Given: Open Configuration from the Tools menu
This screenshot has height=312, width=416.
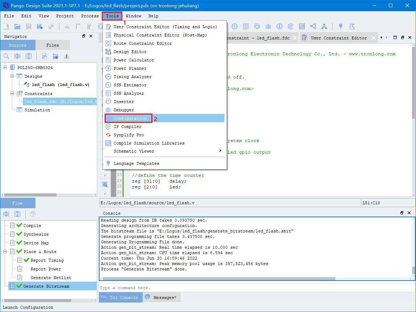Looking at the screenshot, I should tap(130, 118).
